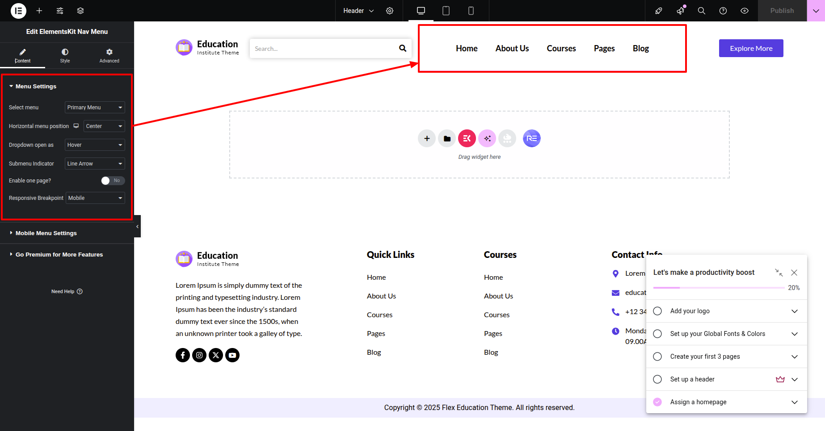Image resolution: width=825 pixels, height=431 pixels.
Task: Open header page settings gear icon
Action: pyautogui.click(x=390, y=11)
